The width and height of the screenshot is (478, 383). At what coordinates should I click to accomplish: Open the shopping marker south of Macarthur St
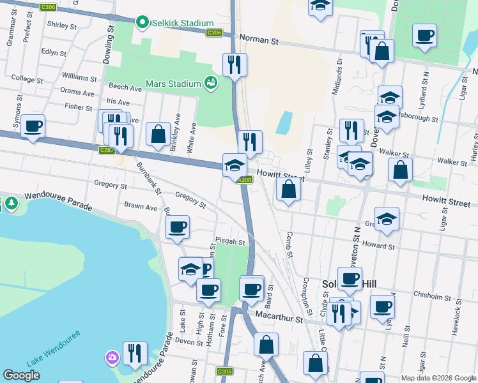(x=266, y=347)
